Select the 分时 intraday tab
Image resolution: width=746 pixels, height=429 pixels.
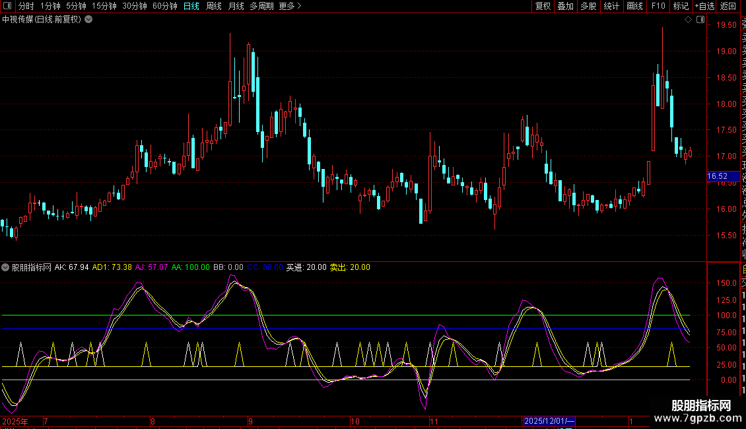click(x=26, y=6)
